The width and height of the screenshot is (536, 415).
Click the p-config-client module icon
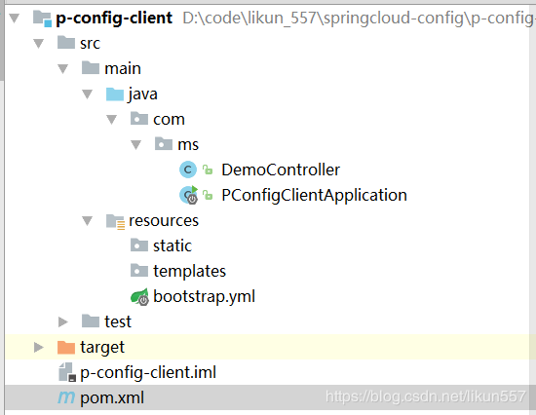click(x=42, y=19)
